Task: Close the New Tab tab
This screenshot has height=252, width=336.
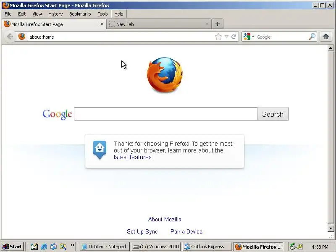Action: click(x=207, y=24)
